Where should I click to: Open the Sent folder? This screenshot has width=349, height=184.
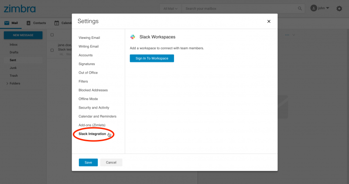[x=13, y=60]
